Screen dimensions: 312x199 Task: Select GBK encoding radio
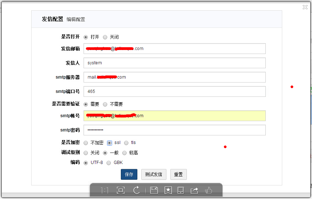tap(109, 163)
